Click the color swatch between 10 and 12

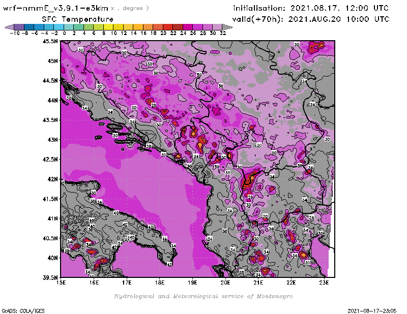point(118,27)
